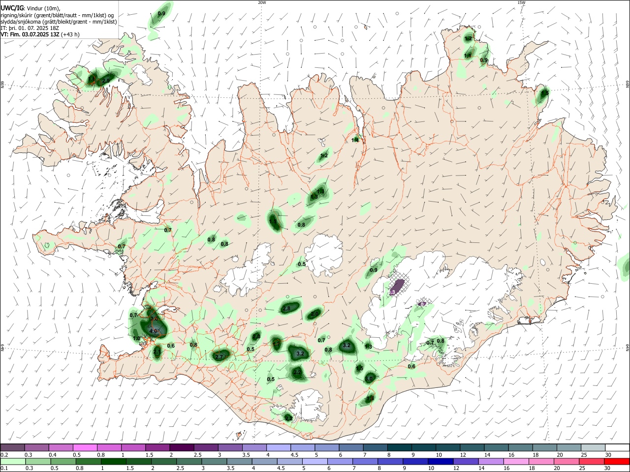Viewport: 630px width, 472px height.
Task: Select the 2.5 swatch in the lower legend row
Action: (x=189, y=461)
